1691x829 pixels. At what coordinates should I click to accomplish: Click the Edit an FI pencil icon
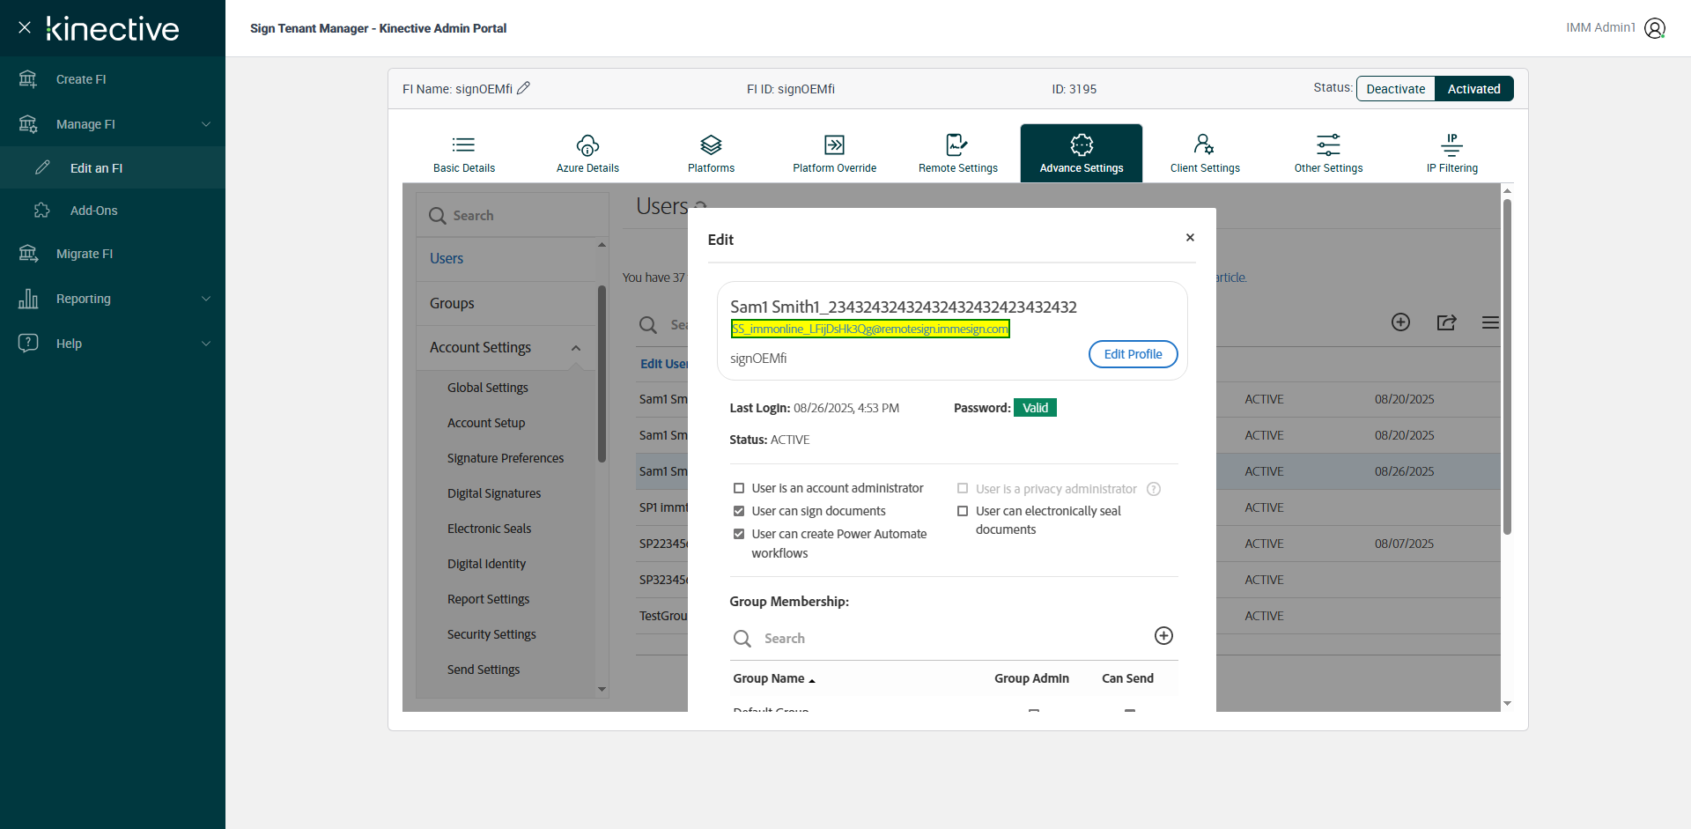[42, 167]
